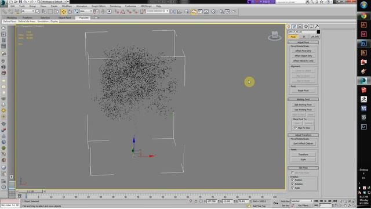This screenshot has width=371, height=209.
Task: Select the Move transform tool
Action: [x=64, y=12]
